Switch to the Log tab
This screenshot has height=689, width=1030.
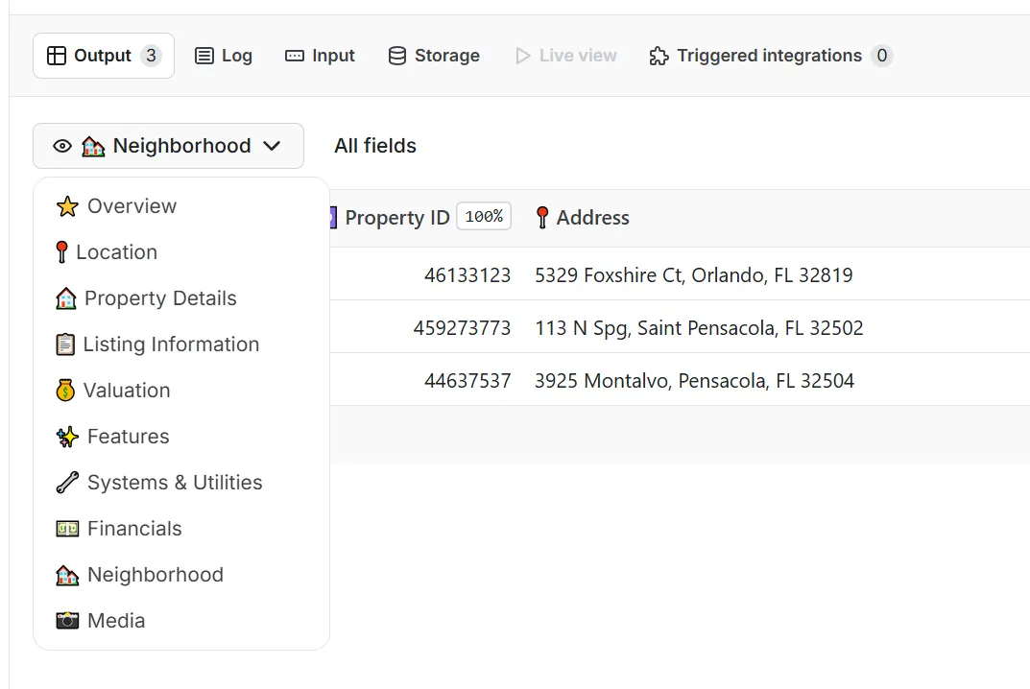[224, 55]
